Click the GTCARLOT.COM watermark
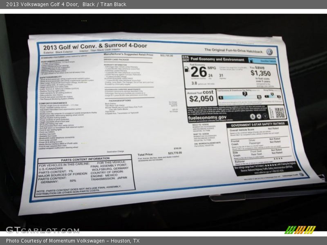327x245 pixels. tap(37, 229)
